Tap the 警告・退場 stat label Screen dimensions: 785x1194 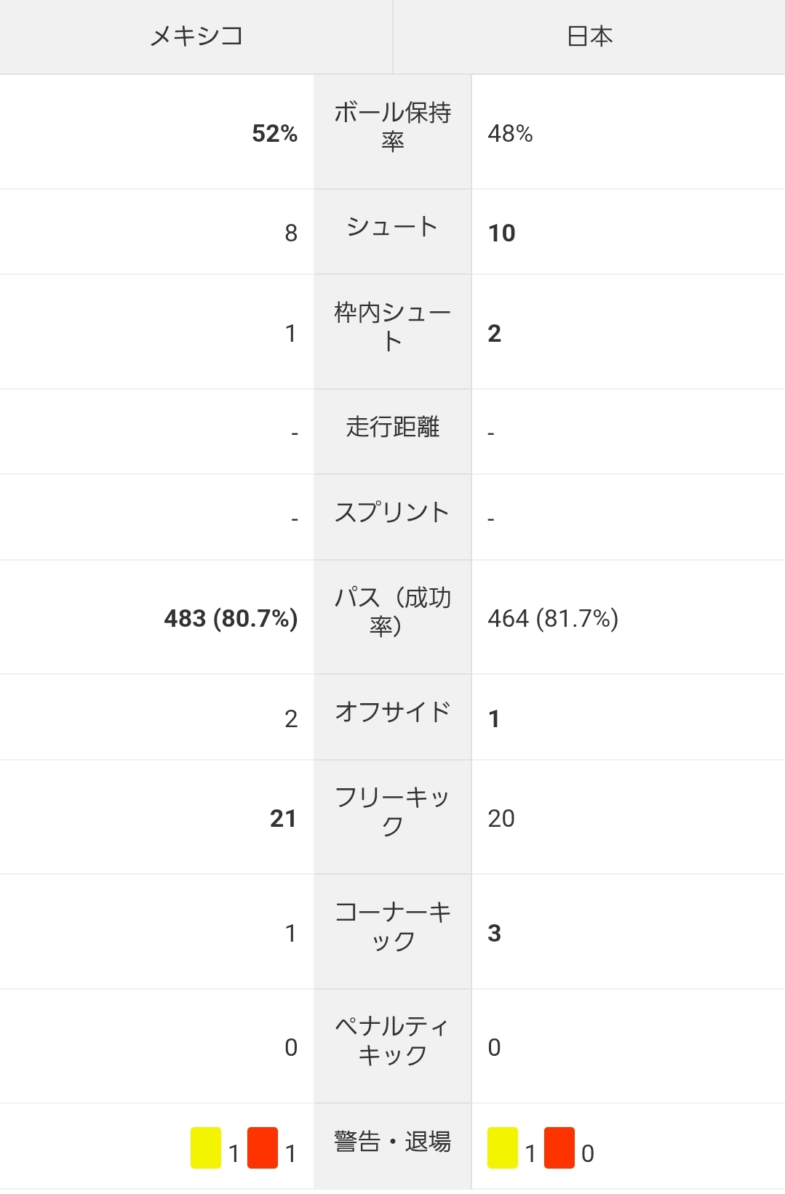coord(393,1142)
